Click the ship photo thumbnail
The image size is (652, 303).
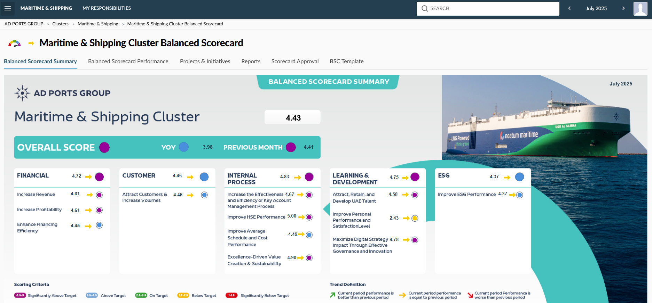pos(545,118)
